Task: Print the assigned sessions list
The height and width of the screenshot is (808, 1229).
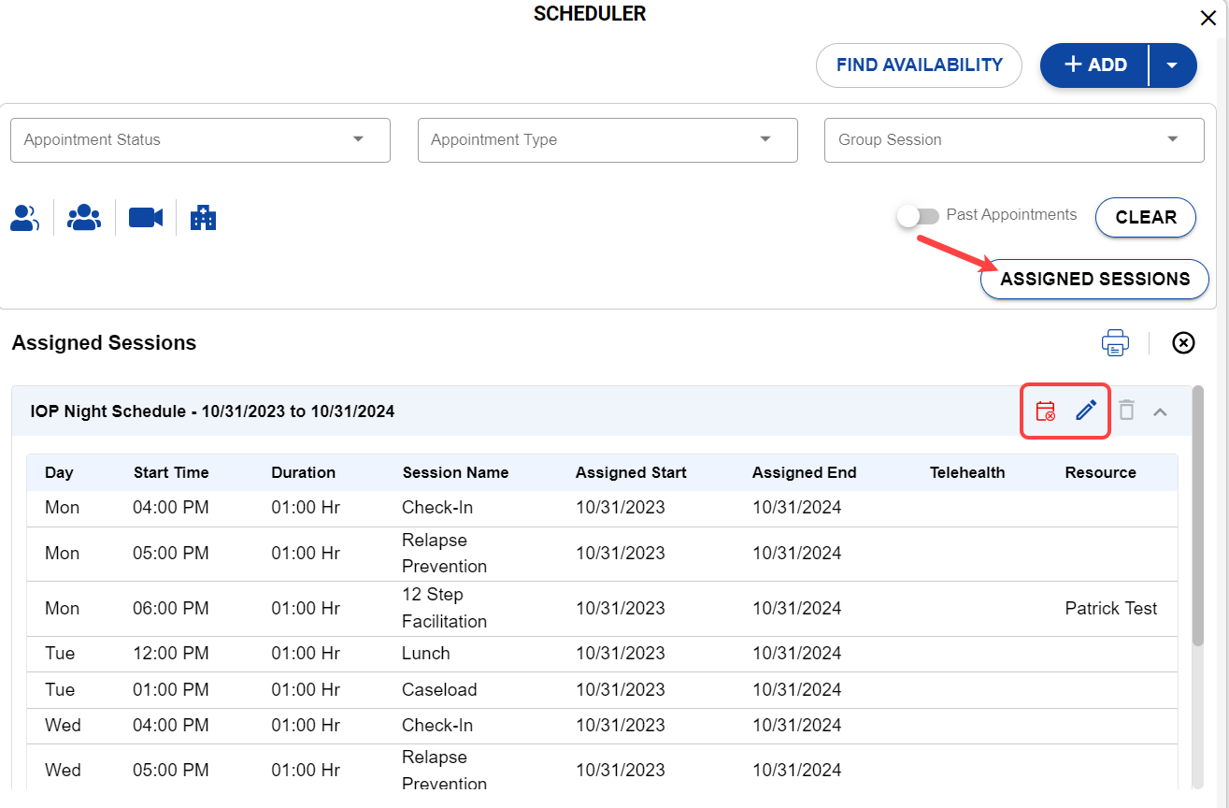Action: click(1115, 343)
